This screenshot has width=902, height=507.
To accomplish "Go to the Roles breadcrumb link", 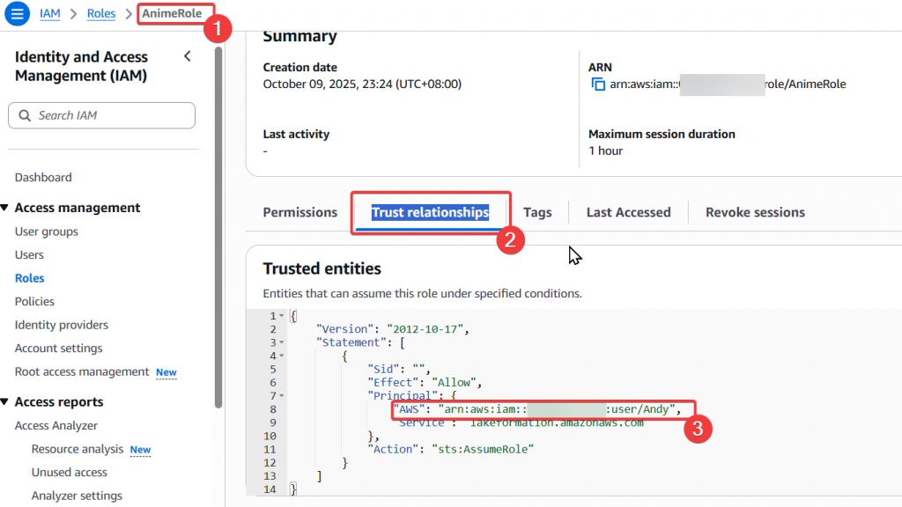I will point(101,13).
